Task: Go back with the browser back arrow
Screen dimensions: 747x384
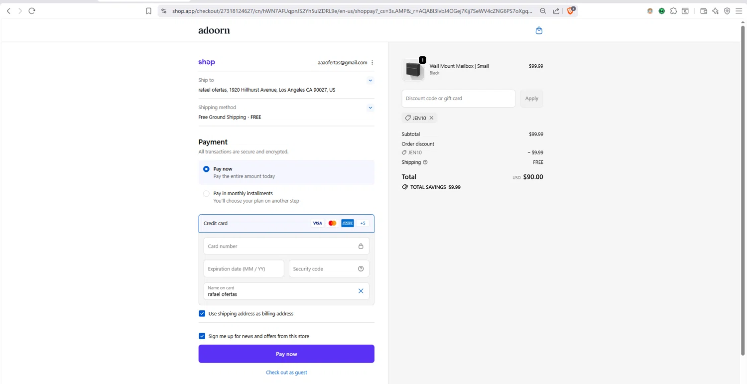Action: point(8,11)
